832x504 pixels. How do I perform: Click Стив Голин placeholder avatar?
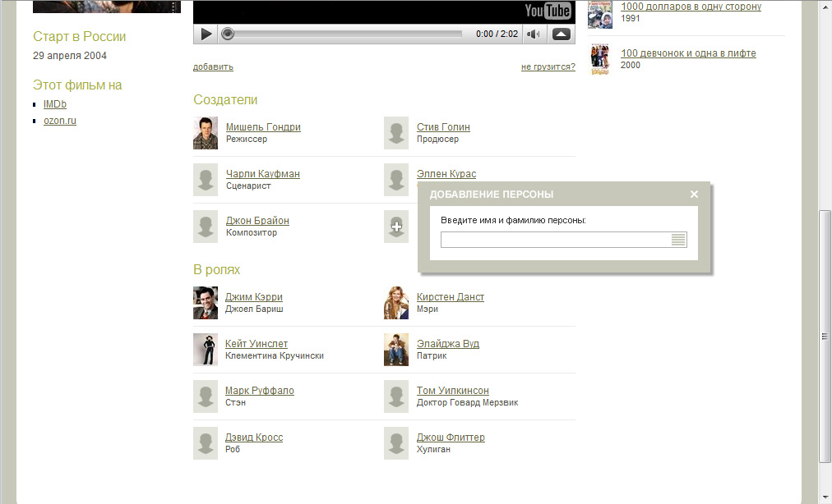(x=396, y=133)
